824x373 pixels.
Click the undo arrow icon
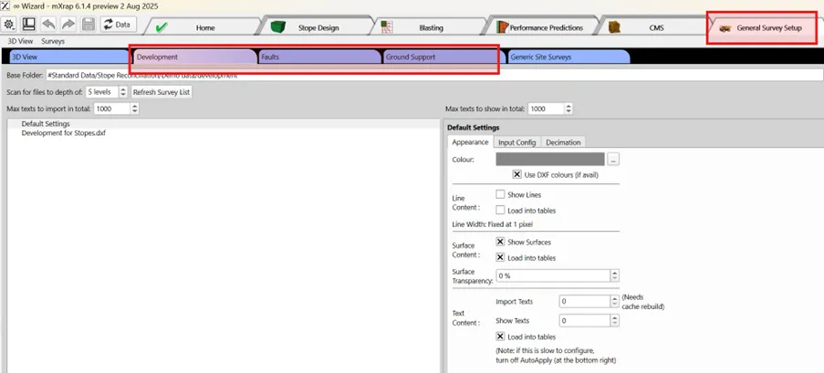[48, 24]
